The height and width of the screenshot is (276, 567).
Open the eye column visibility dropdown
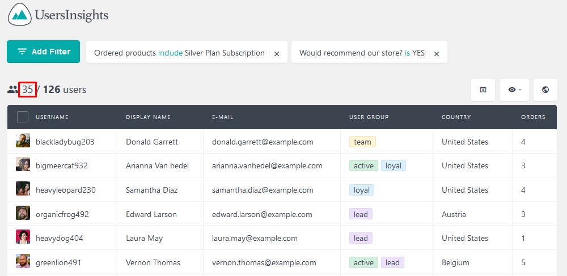coord(514,90)
